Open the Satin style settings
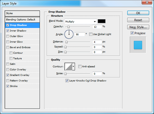The width and height of the screenshot is (154, 114). (22, 64)
